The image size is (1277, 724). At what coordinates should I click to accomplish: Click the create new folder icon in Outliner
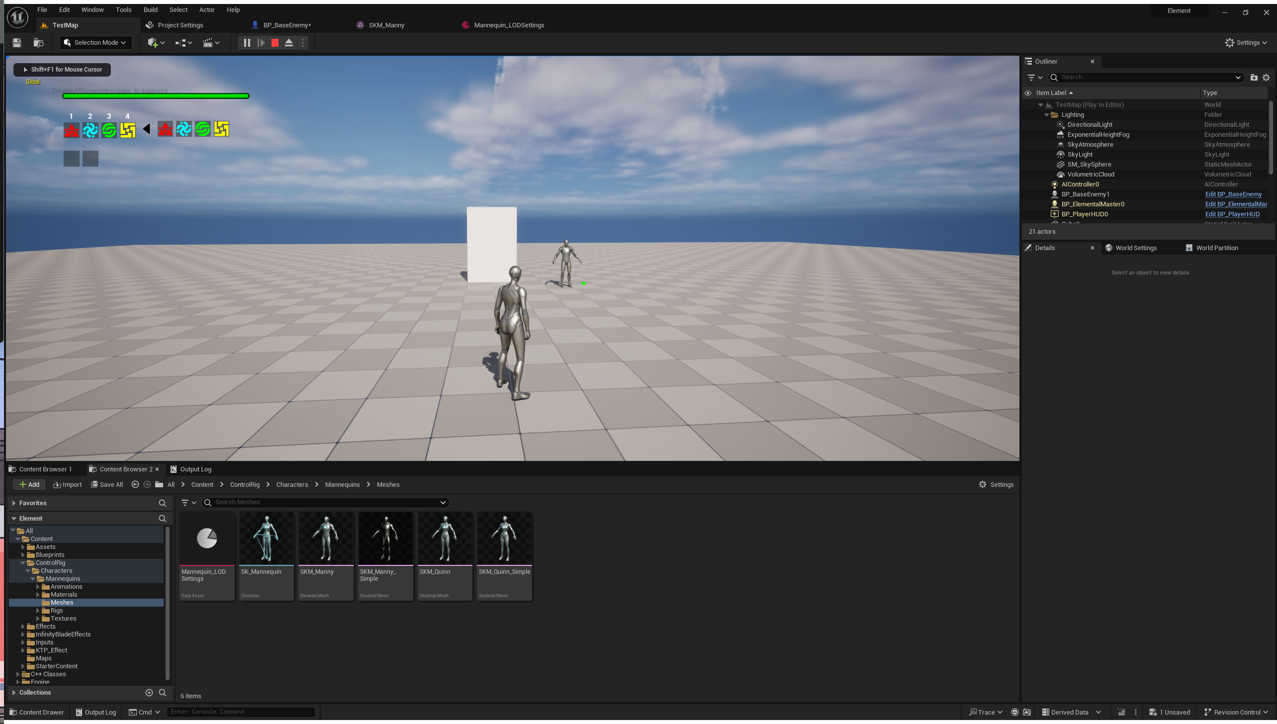1254,77
